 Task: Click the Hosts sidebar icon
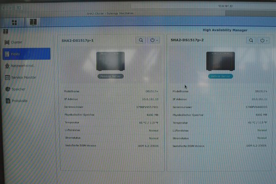7,54
